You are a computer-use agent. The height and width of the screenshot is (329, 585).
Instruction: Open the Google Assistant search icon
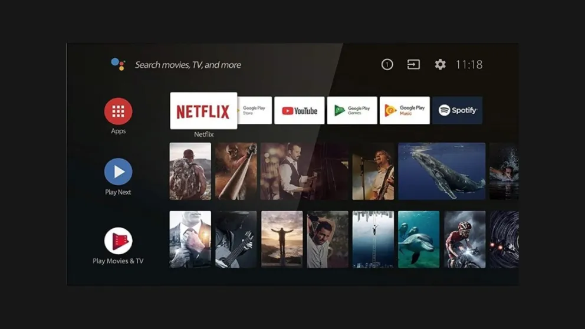pos(119,64)
